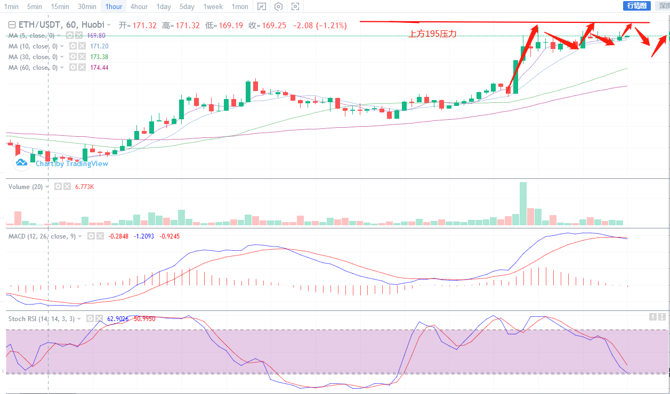The width and height of the screenshot is (670, 394).
Task: Click MA 10 value 171.20
Action: (x=99, y=46)
